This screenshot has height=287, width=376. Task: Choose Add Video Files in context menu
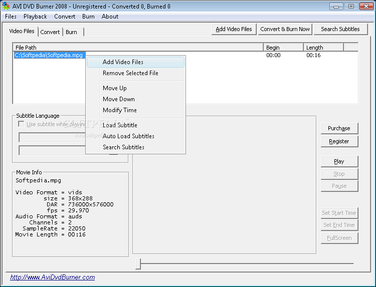pyautogui.click(x=136, y=62)
